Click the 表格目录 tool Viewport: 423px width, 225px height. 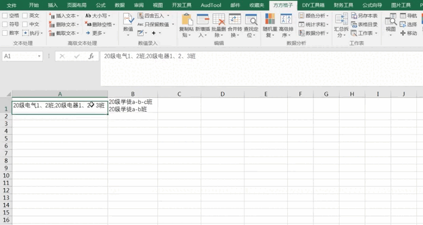click(365, 24)
